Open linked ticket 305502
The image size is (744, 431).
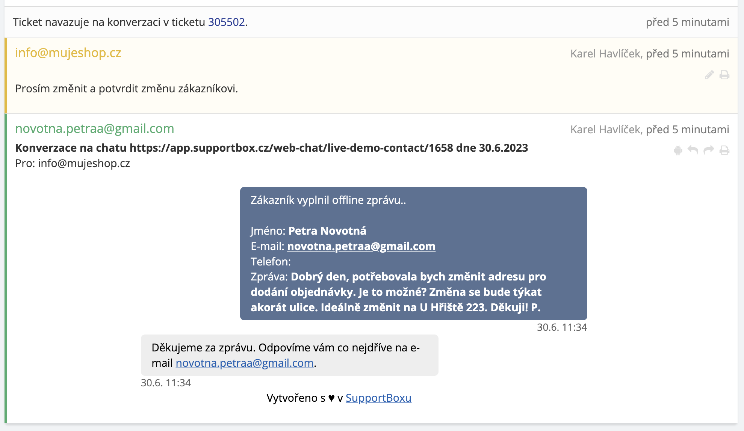226,22
